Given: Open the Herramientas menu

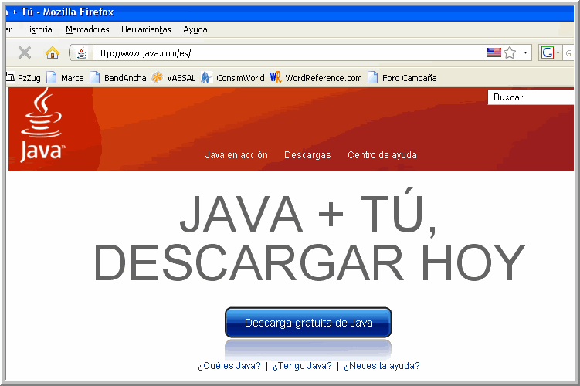Looking at the screenshot, I should pos(146,29).
